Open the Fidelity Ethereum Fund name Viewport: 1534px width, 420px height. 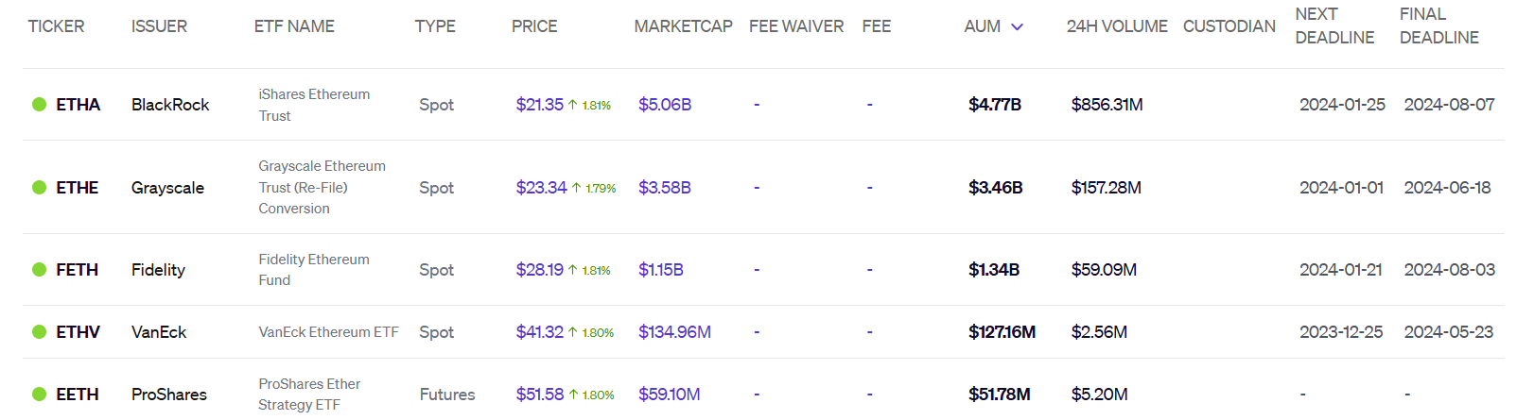pos(314,270)
